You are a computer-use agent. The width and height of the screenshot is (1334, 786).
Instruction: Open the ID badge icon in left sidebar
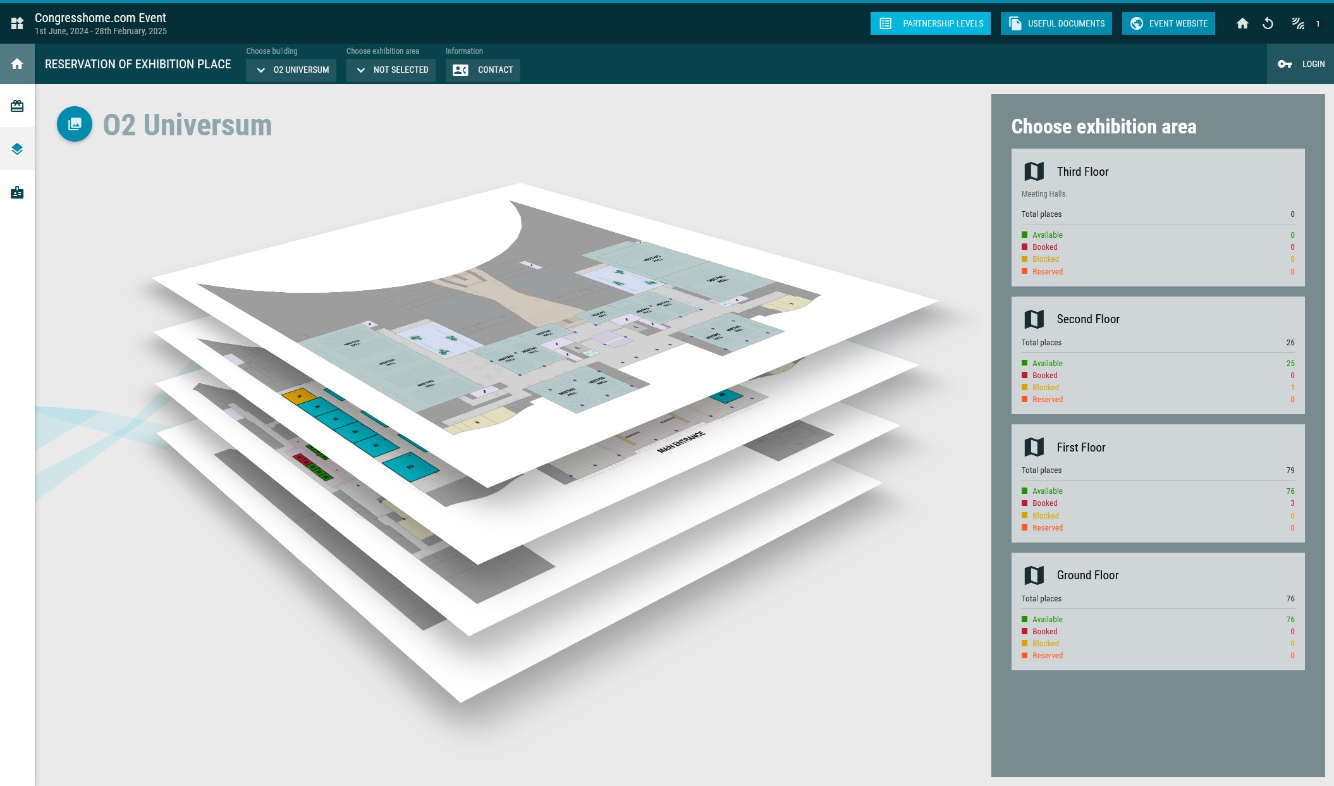click(x=17, y=192)
